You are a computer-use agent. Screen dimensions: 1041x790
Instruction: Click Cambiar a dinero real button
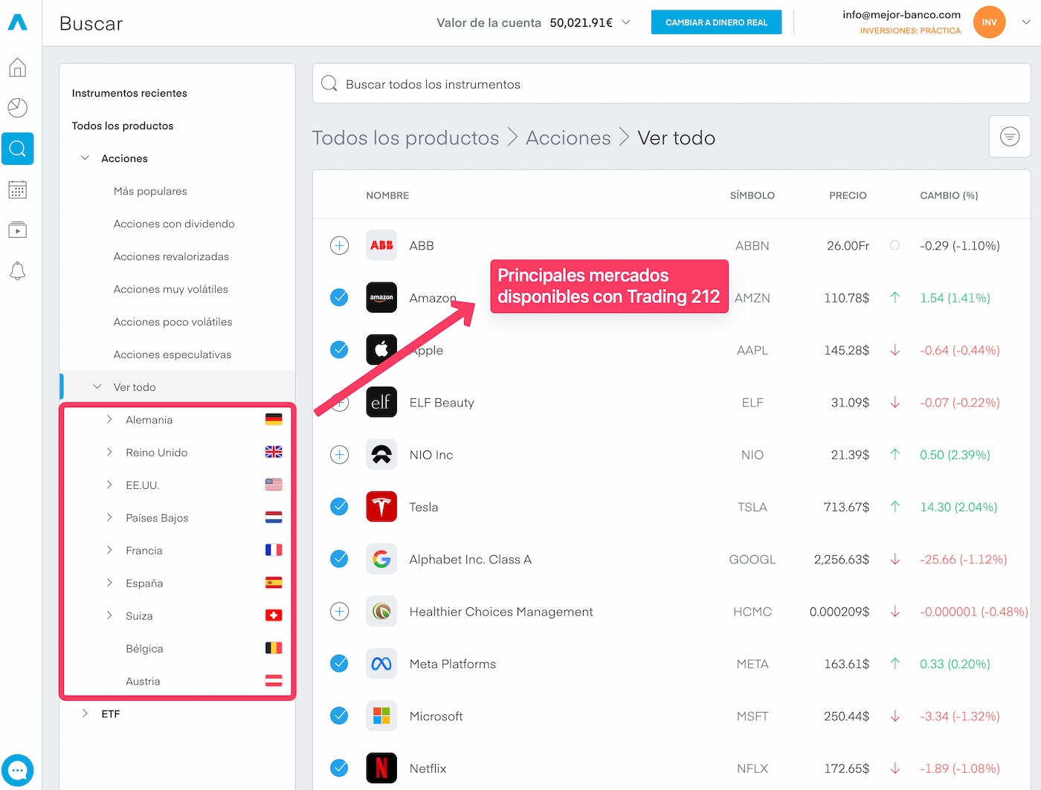point(716,22)
